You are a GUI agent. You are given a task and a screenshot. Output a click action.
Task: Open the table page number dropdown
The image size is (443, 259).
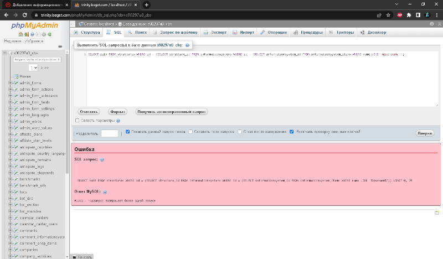pos(33,68)
